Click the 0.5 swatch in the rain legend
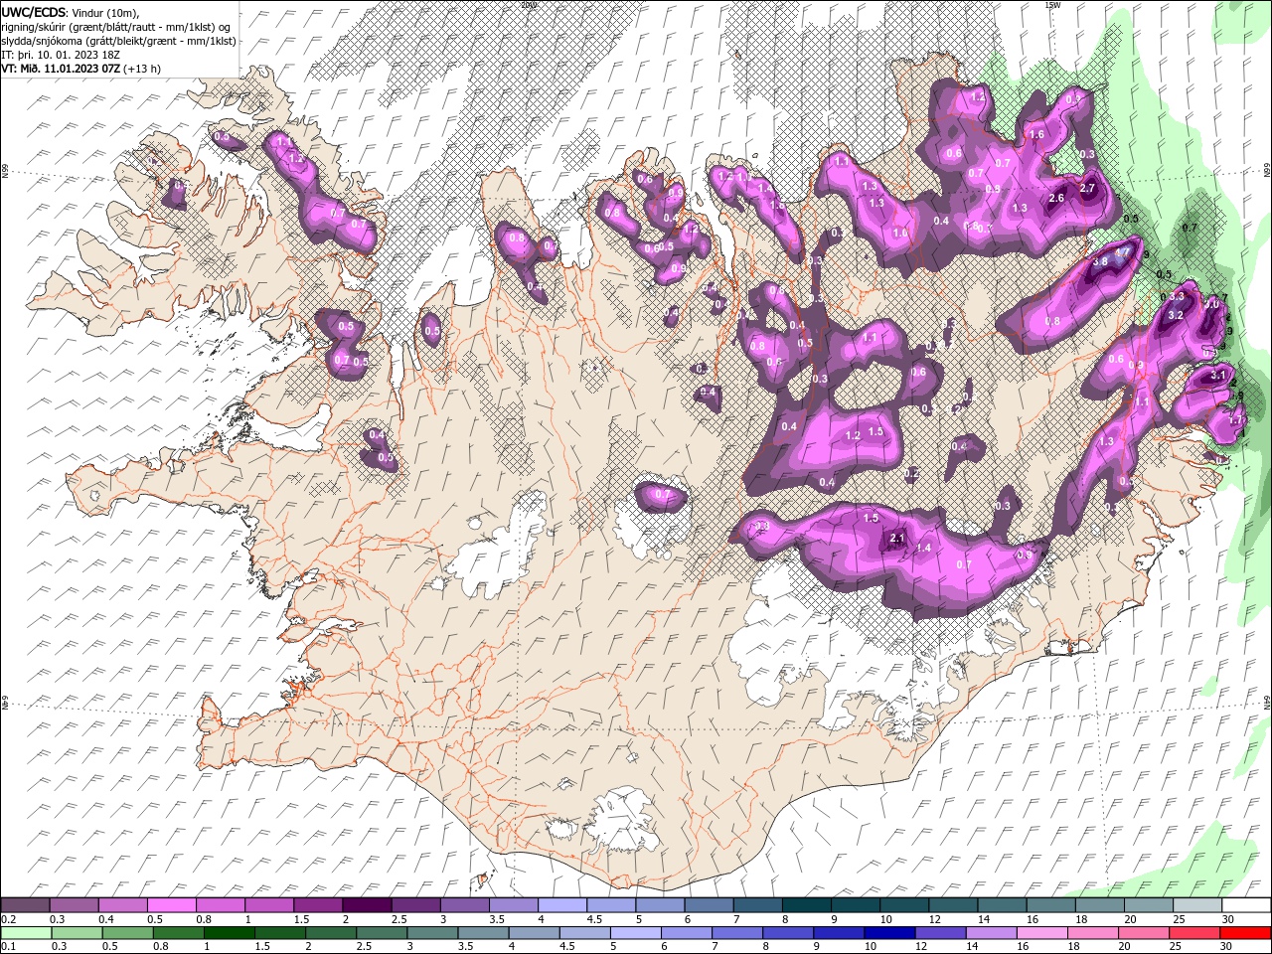Viewport: 1272px width, 954px height. pos(128,933)
